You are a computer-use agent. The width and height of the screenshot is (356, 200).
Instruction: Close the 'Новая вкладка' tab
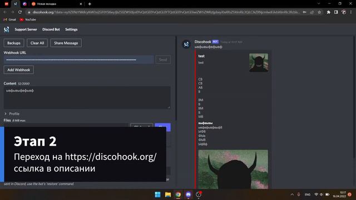pos(81,4)
